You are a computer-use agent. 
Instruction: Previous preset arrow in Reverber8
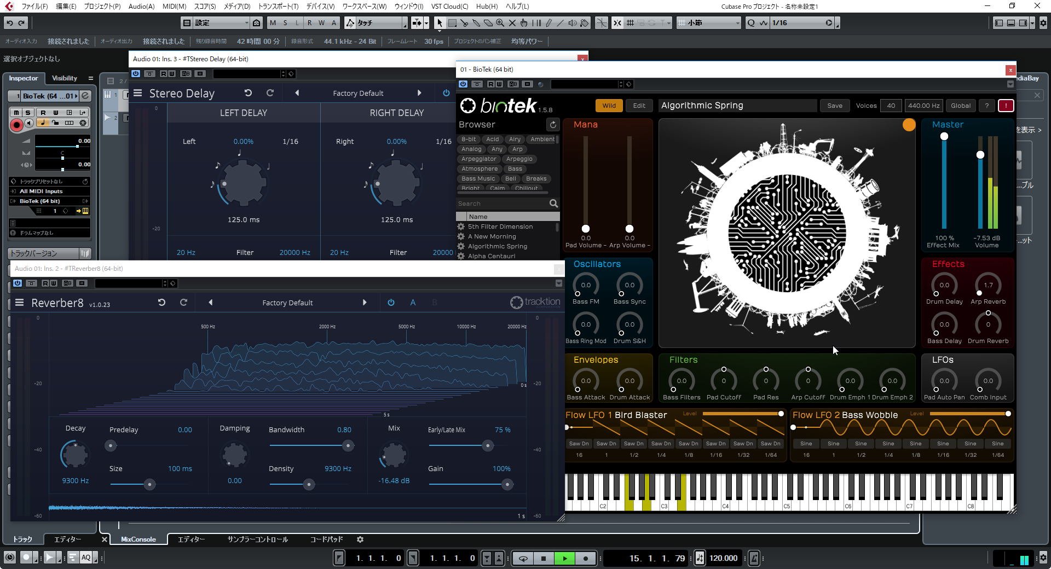[x=211, y=303]
